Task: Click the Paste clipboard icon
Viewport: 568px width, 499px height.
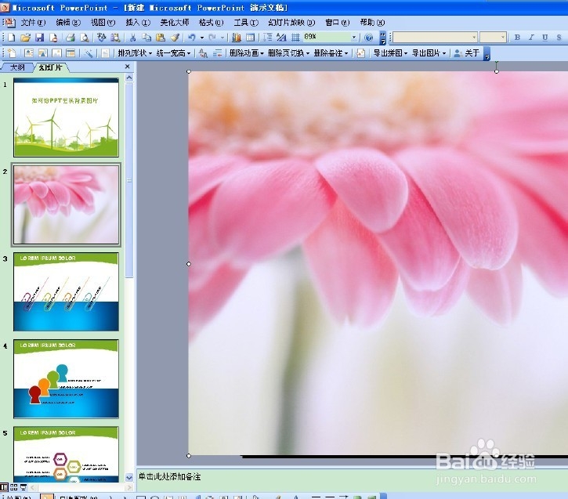Action: pyautogui.click(x=161, y=38)
